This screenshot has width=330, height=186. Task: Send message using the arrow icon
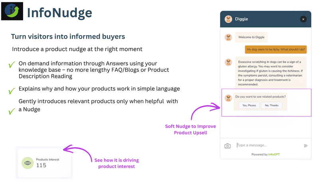click(x=306, y=146)
